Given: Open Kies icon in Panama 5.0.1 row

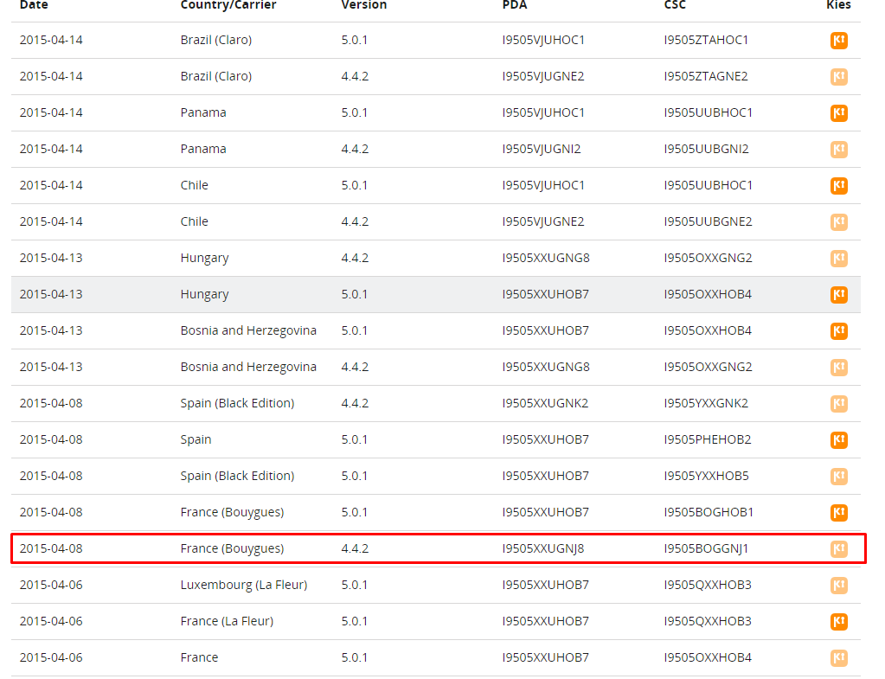Looking at the screenshot, I should 839,112.
